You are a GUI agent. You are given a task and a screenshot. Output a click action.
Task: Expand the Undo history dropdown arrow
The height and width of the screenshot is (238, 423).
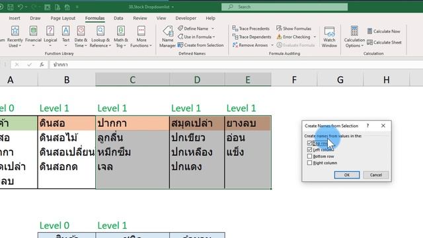tap(26, 7)
